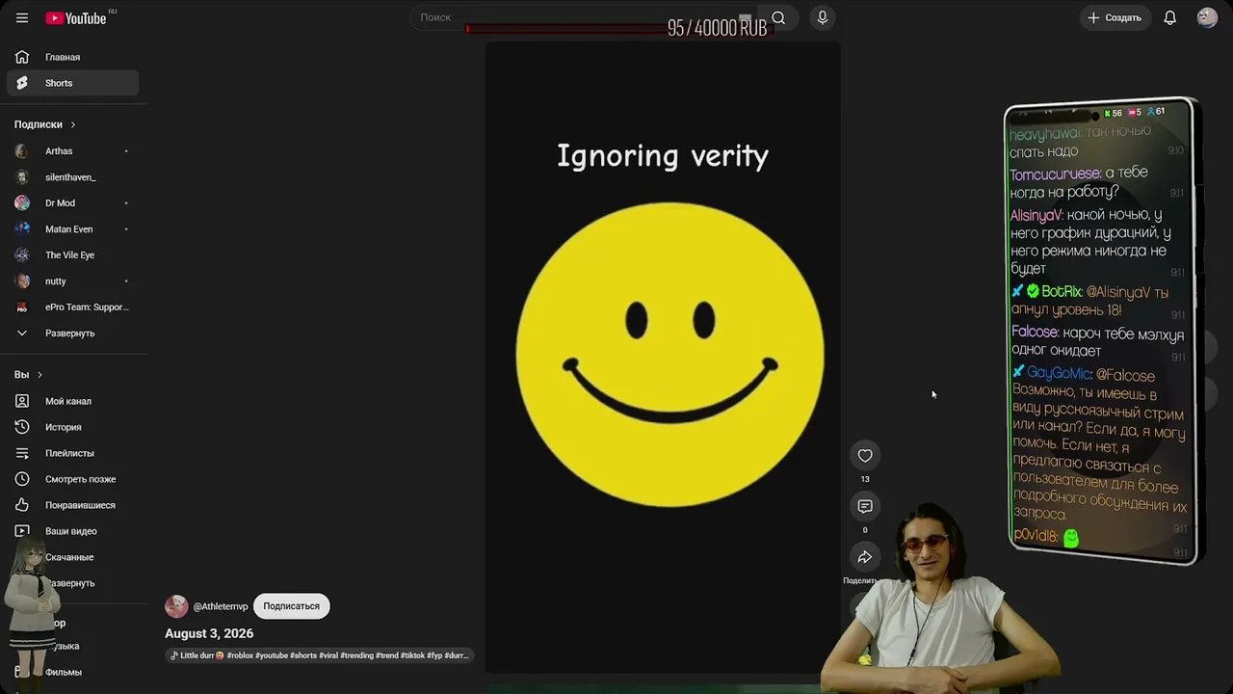Open the #youtube hashtag
The height and width of the screenshot is (694, 1233).
coord(272,655)
